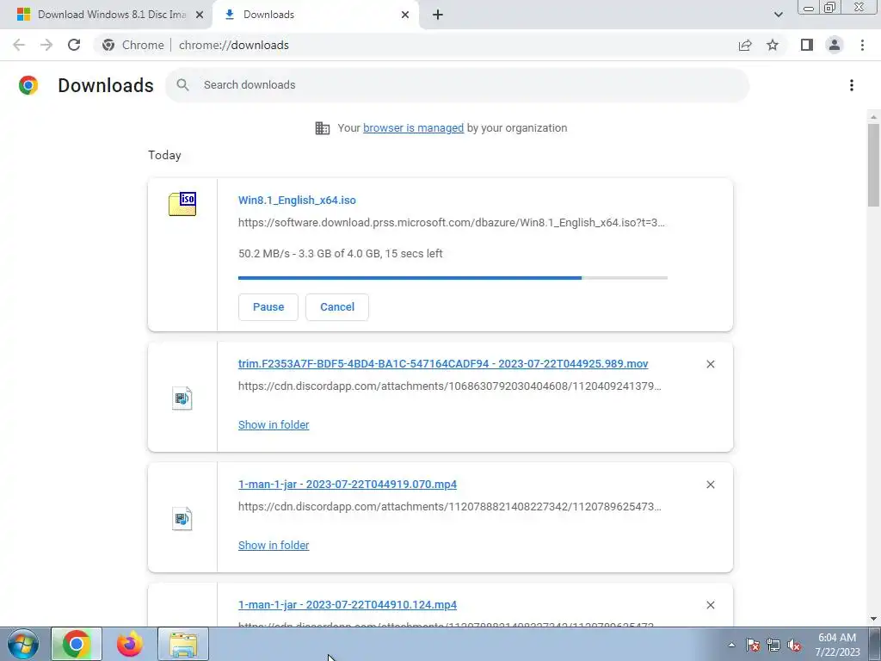The height and width of the screenshot is (661, 881).
Task: Launch Firefox from the taskbar
Action: [129, 644]
